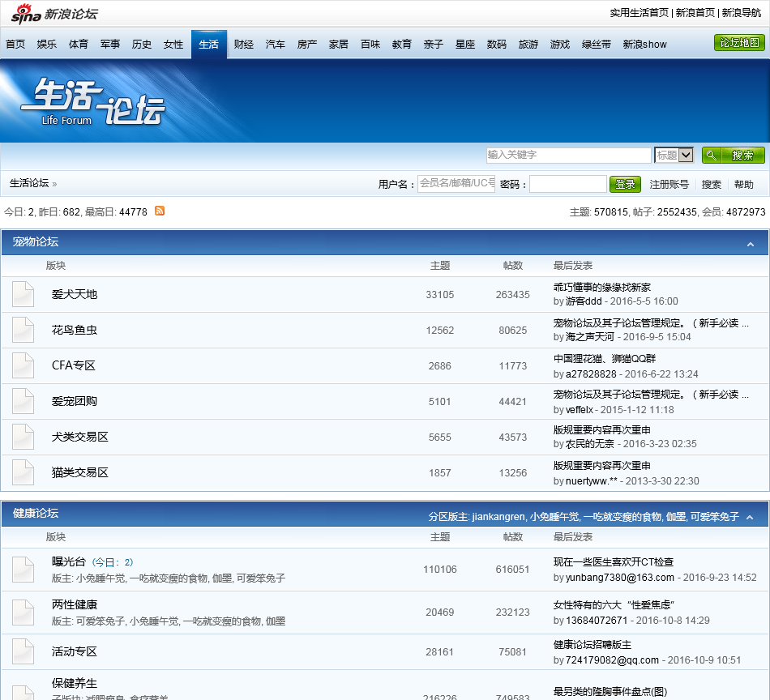Open the post 健康论坛招聘版主
The width and height of the screenshot is (770, 700).
click(592, 645)
